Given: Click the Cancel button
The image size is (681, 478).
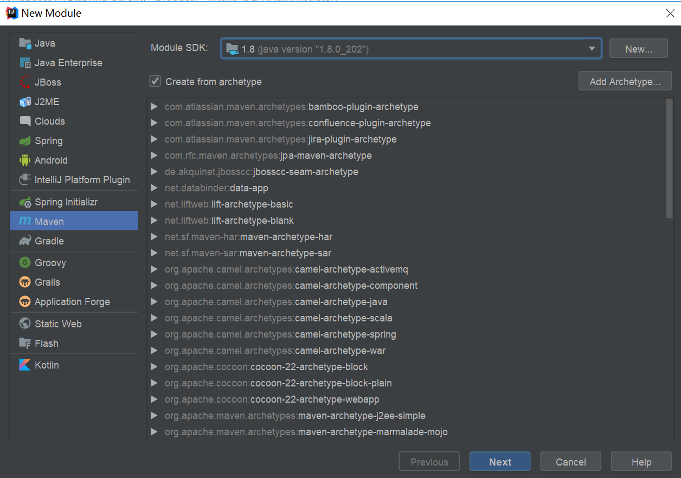Looking at the screenshot, I should (x=571, y=462).
